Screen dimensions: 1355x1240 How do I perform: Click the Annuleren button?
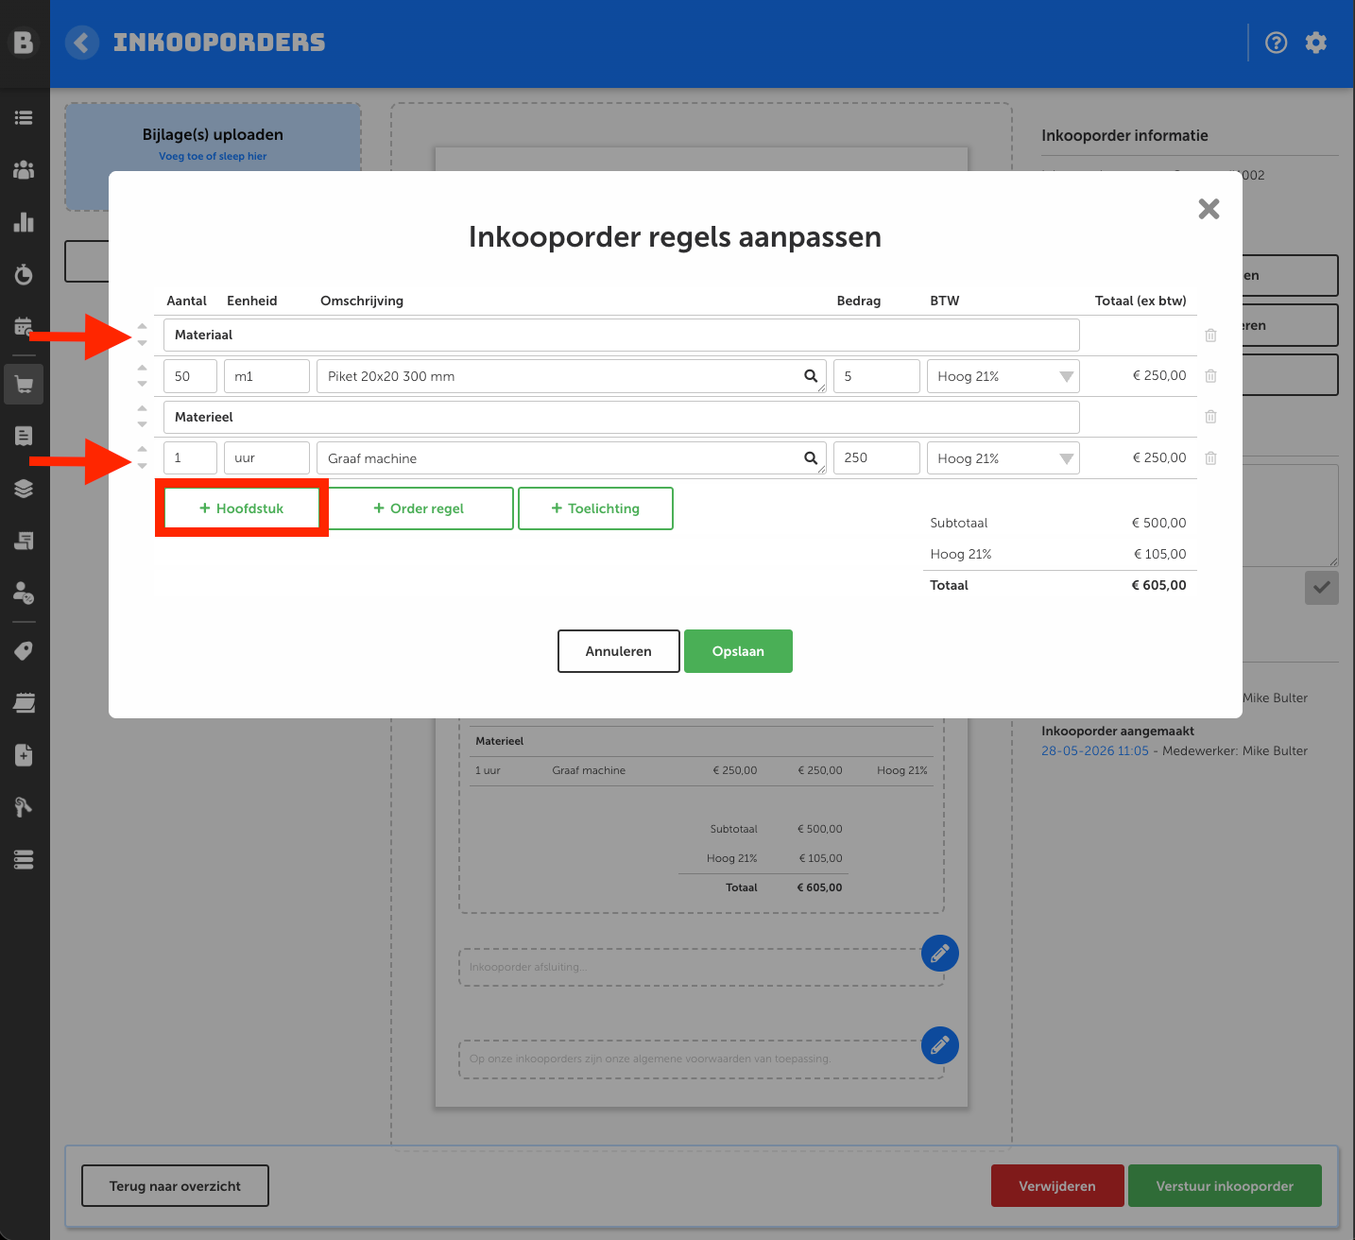(x=619, y=651)
